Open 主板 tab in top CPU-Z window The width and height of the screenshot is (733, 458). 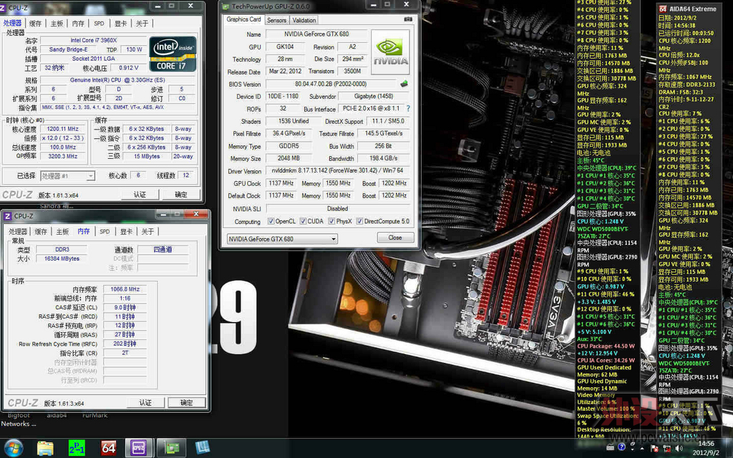tap(57, 24)
